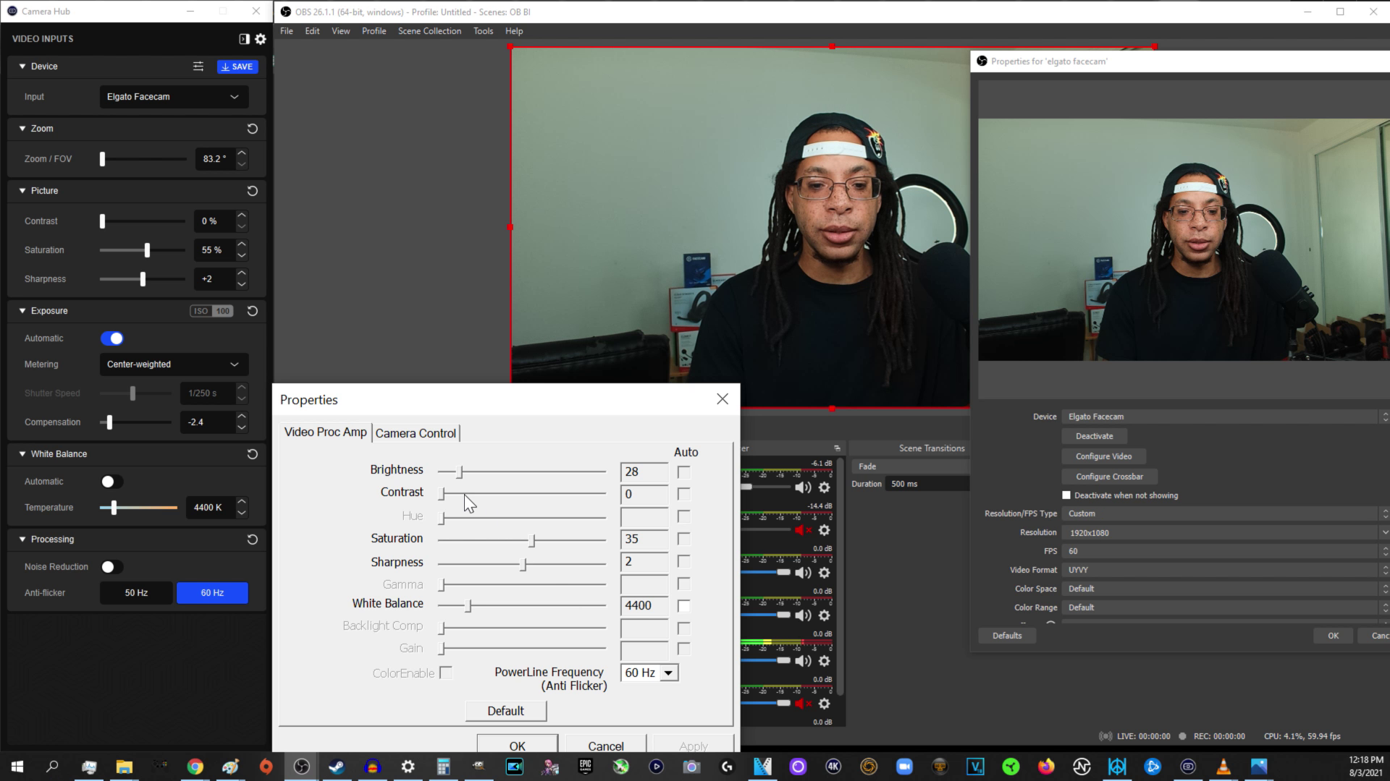Collapse the Exposure section
1390x781 pixels.
pos(22,311)
